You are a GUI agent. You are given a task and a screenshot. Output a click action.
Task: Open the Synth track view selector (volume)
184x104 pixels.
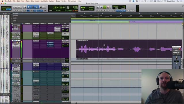pyautogui.click(x=16, y=37)
